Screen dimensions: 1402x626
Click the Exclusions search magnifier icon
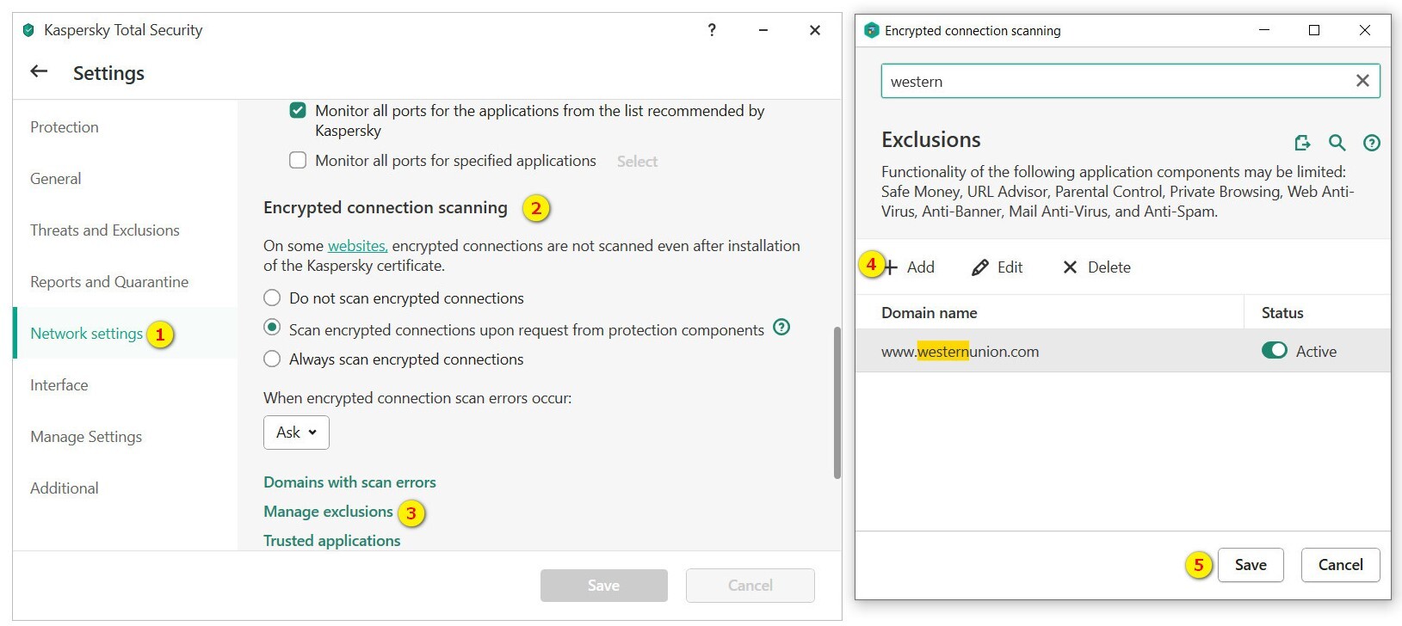(1337, 143)
